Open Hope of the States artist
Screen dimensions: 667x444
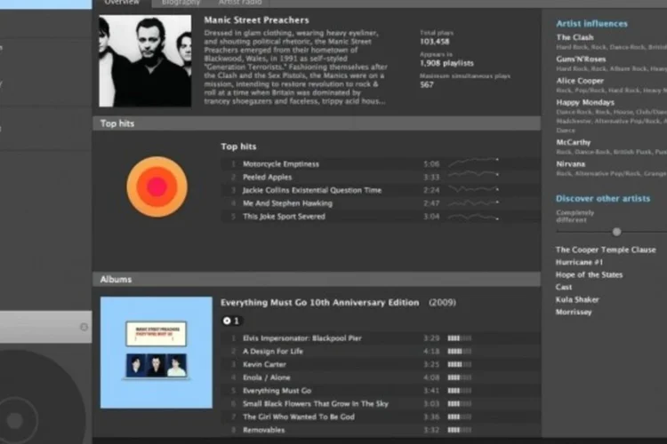tap(589, 275)
